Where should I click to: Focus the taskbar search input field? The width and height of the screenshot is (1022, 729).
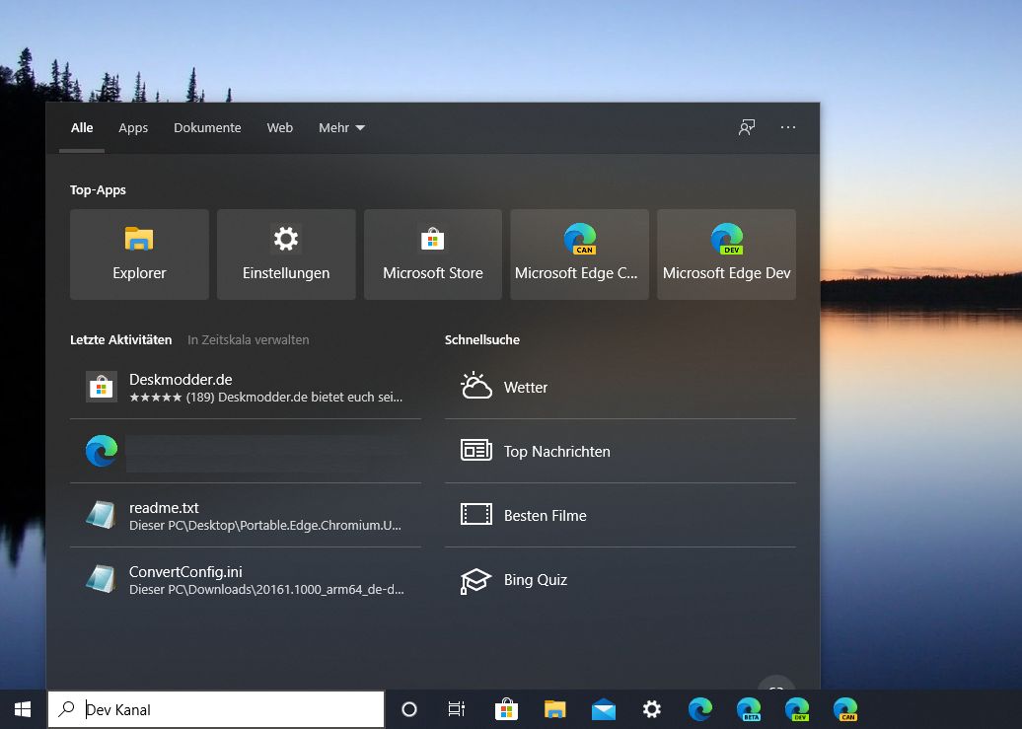[x=216, y=709]
